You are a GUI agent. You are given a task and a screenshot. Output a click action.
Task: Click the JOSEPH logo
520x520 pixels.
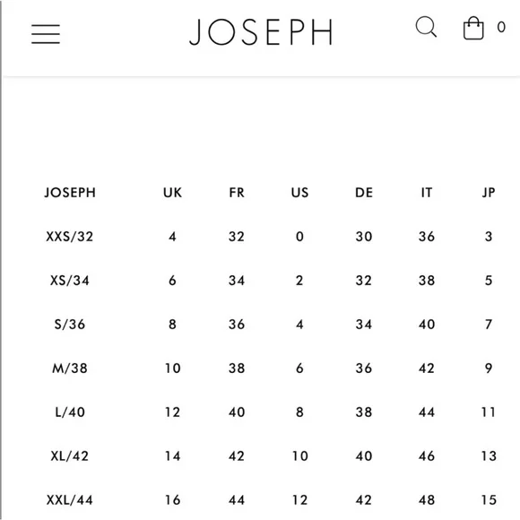click(x=261, y=32)
